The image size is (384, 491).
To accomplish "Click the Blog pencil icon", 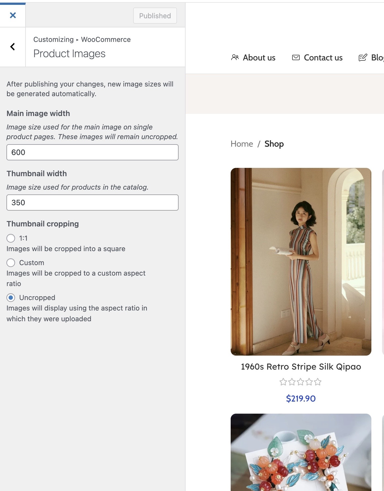I will (x=363, y=57).
